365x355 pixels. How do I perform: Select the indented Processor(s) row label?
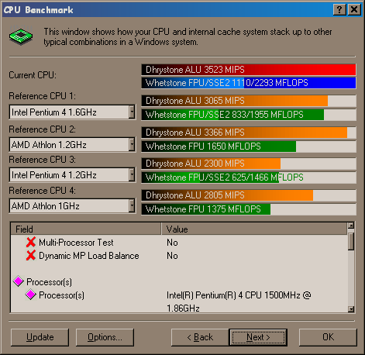(x=61, y=295)
